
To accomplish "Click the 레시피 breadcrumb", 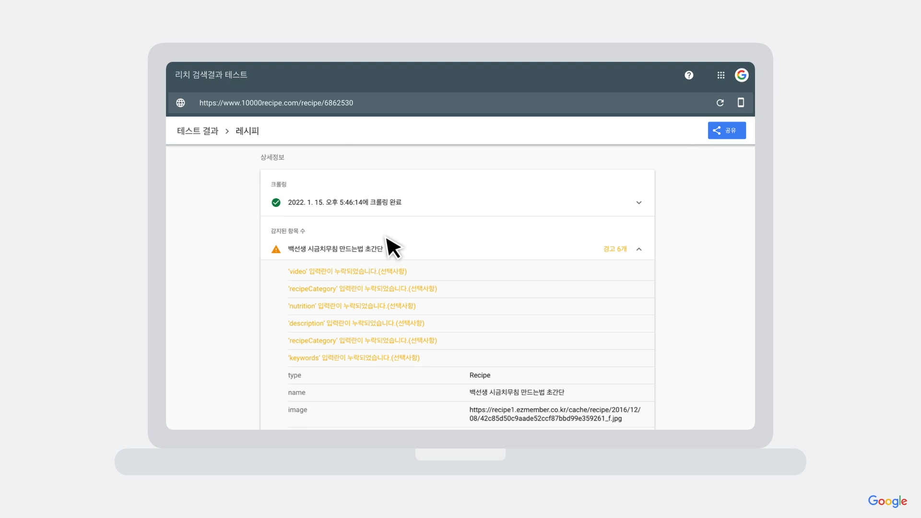I will coord(247,131).
